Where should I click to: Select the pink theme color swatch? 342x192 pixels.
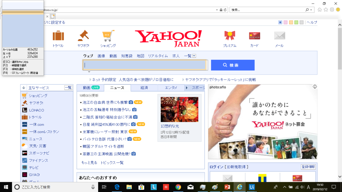(286, 22)
